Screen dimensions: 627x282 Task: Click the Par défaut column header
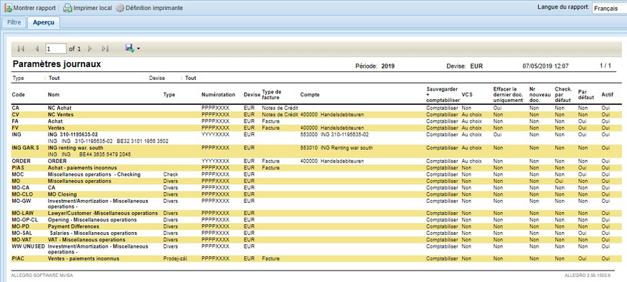point(586,95)
